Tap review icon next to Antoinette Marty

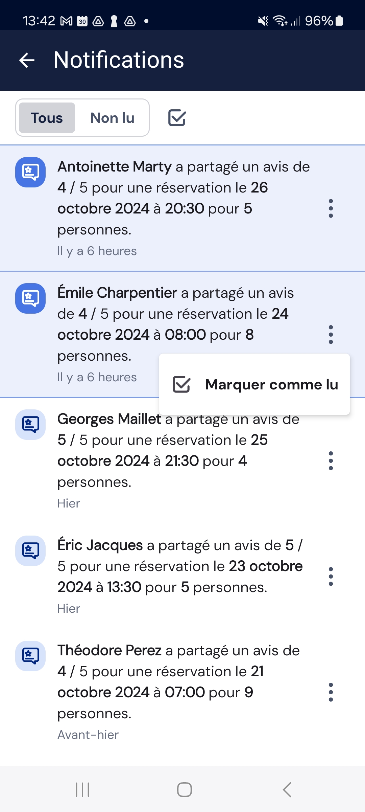[30, 172]
